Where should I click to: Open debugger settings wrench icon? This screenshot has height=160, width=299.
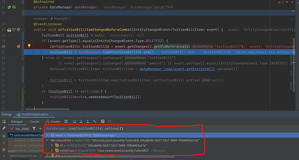coord(4,128)
